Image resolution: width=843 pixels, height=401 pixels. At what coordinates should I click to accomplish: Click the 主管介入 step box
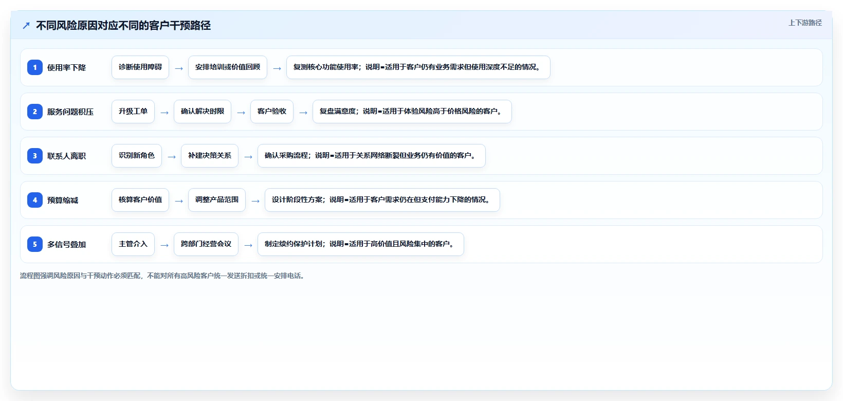coord(133,244)
